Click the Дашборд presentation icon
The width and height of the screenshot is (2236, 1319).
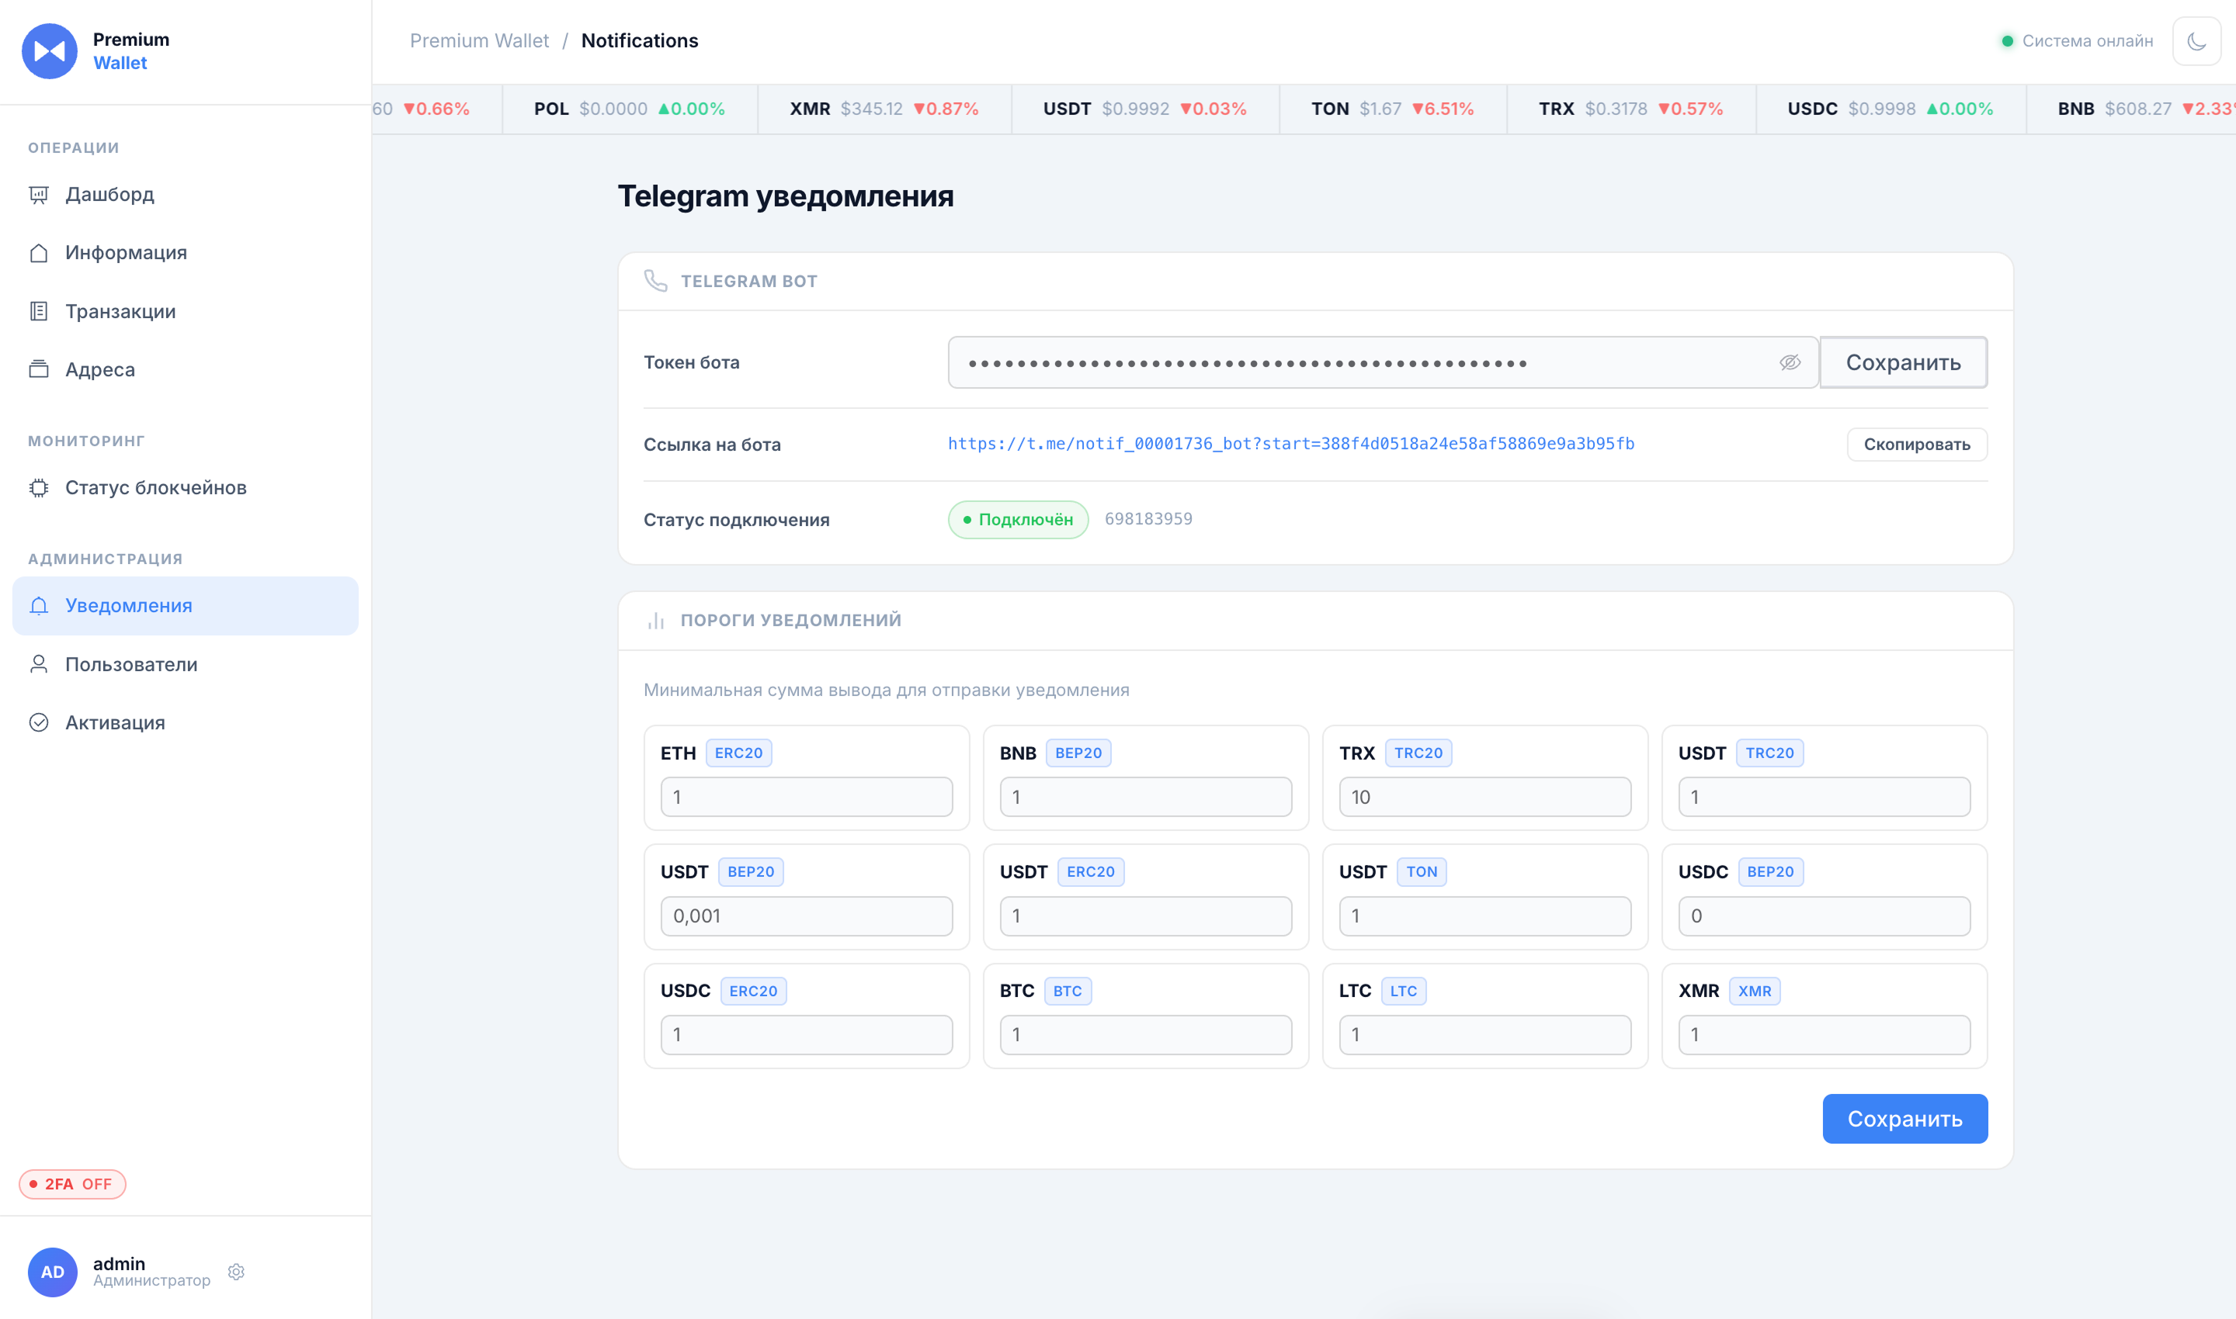tap(38, 195)
